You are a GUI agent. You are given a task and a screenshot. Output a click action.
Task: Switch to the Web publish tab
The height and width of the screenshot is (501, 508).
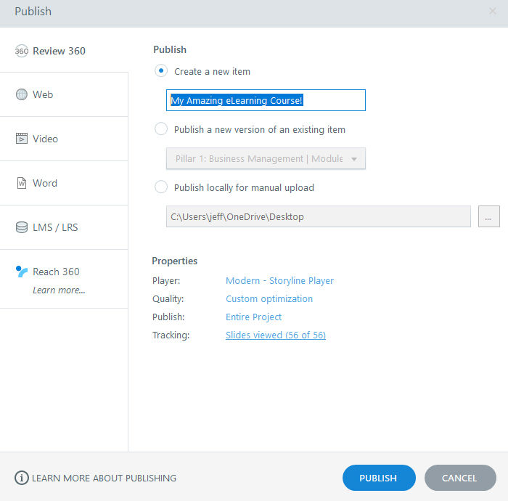click(x=43, y=94)
